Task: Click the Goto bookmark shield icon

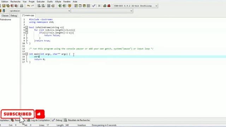Action: pos(70,6)
